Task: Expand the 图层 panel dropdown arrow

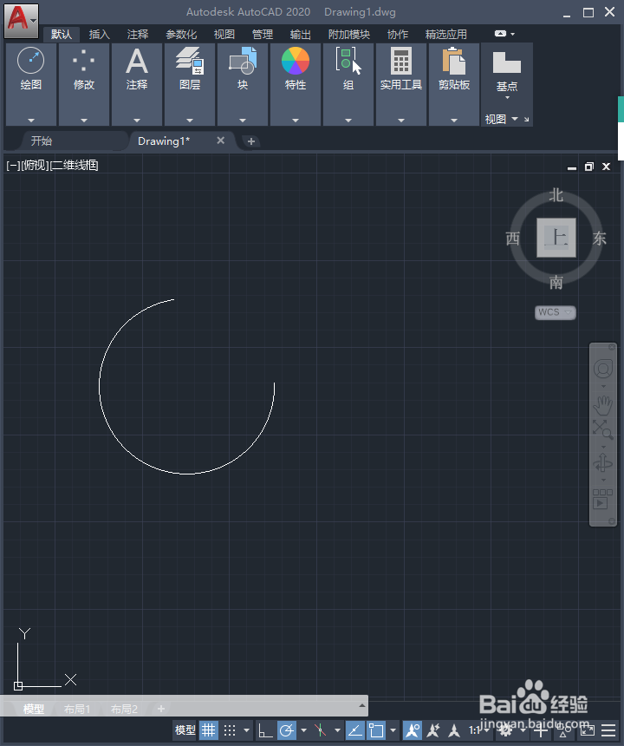Action: (x=190, y=121)
